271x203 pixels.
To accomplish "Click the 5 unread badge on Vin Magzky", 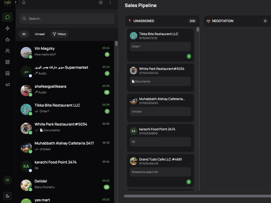I will [107, 55].
